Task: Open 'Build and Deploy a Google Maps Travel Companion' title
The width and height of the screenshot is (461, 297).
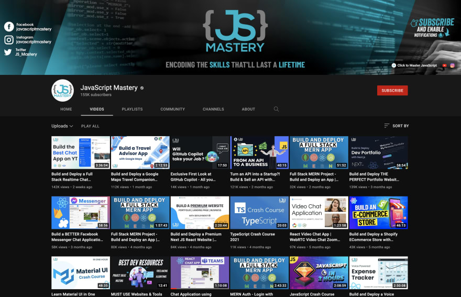Action: [135, 177]
